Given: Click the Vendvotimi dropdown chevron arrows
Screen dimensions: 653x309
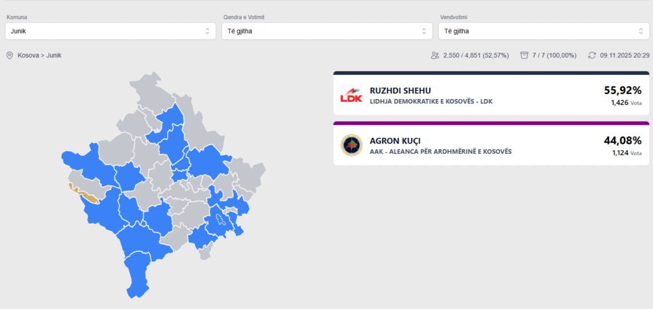Looking at the screenshot, I should pyautogui.click(x=642, y=31).
